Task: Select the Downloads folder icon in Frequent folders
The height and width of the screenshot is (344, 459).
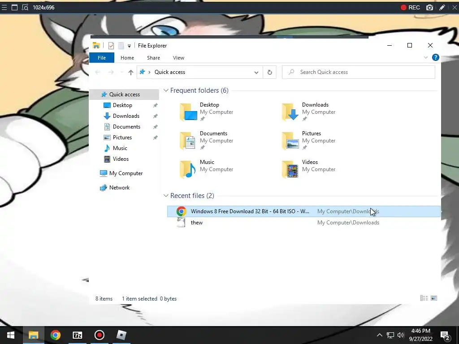Action: tap(290, 112)
